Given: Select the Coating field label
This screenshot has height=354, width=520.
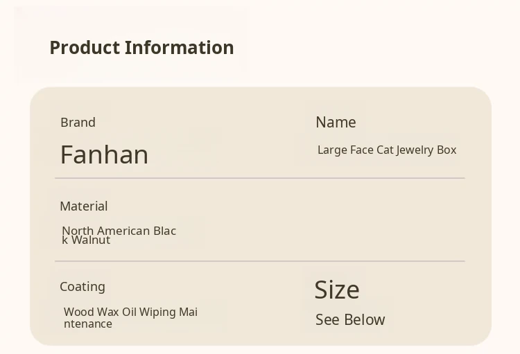Looking at the screenshot, I should coord(83,287).
